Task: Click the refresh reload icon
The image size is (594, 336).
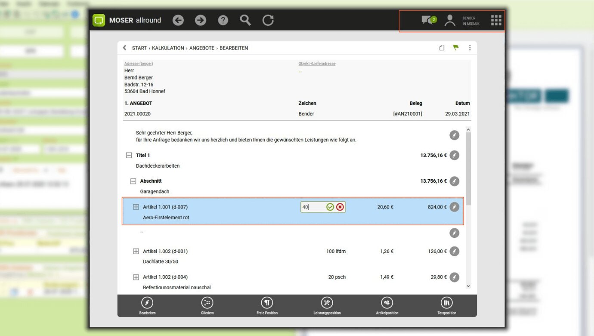Action: [268, 20]
